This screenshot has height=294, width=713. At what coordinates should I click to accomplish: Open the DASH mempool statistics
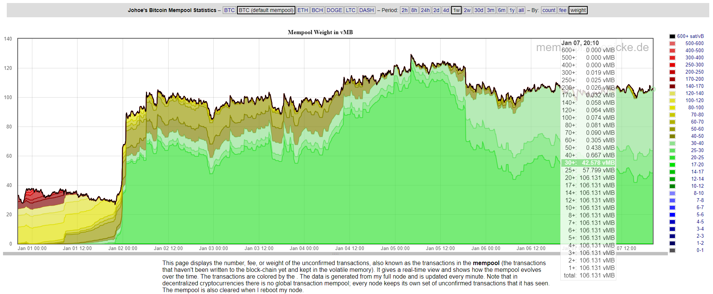point(366,10)
